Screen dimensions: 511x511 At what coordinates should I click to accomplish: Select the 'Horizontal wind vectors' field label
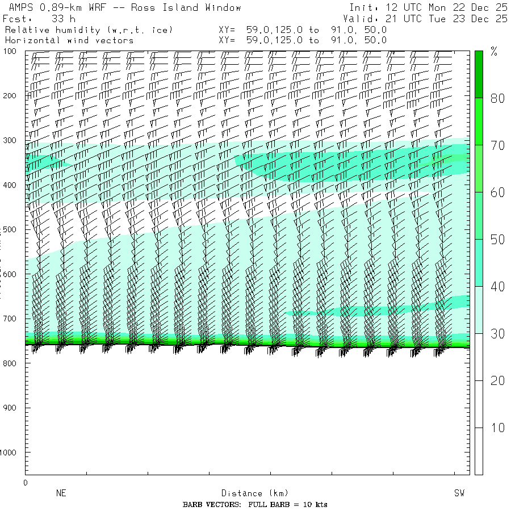pos(69,40)
